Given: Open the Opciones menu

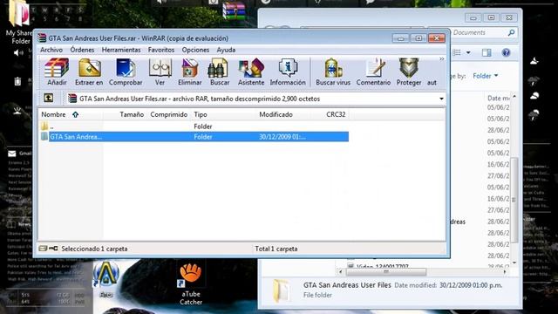Looking at the screenshot, I should click(x=195, y=50).
